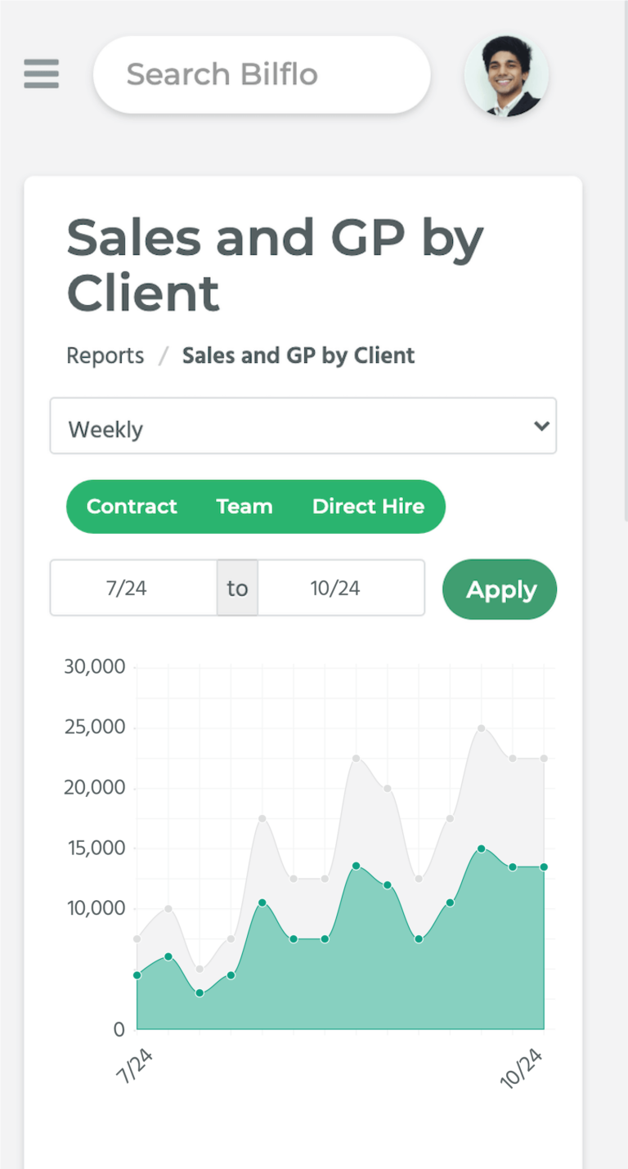The width and height of the screenshot is (628, 1169).
Task: Click the Sales and GP by Client breadcrumb
Action: (x=298, y=355)
